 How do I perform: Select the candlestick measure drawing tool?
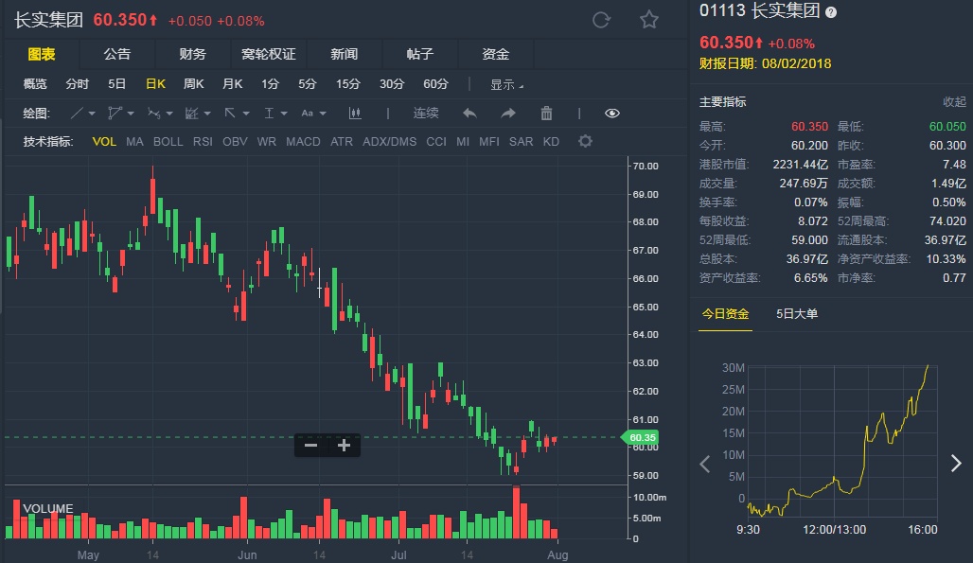(x=356, y=114)
